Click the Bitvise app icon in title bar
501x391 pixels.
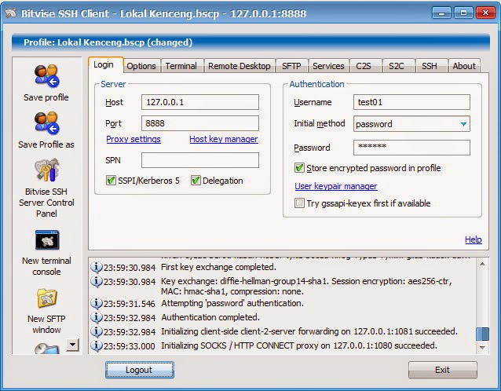coord(10,13)
